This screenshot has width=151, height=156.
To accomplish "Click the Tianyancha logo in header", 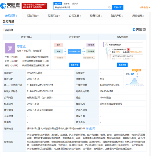I will 10,6.
